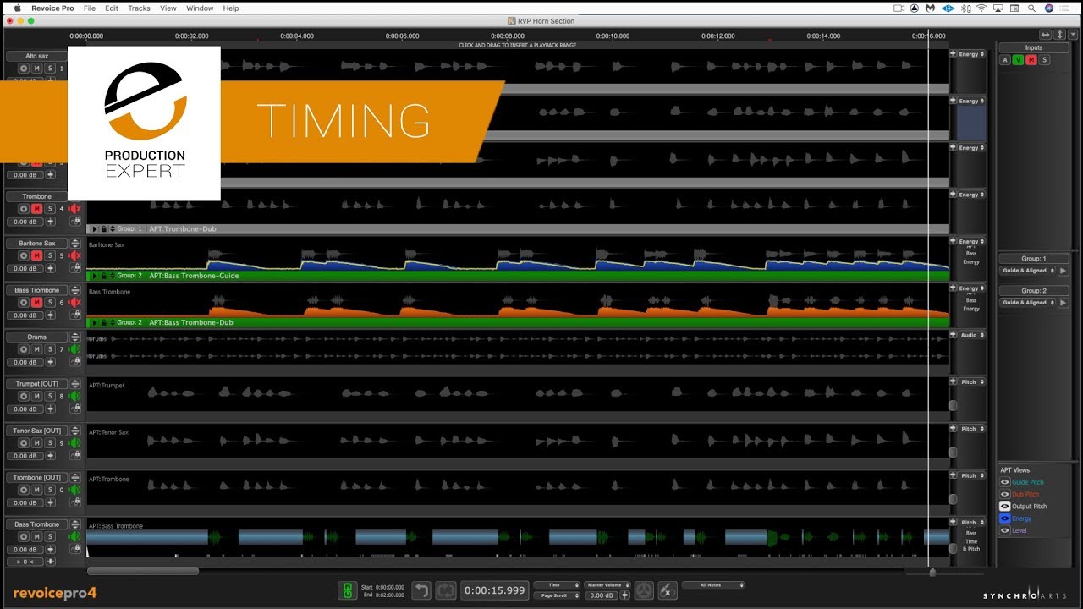The height and width of the screenshot is (609, 1083).
Task: Click the record-arm icon on Drums track
Action: (25, 349)
